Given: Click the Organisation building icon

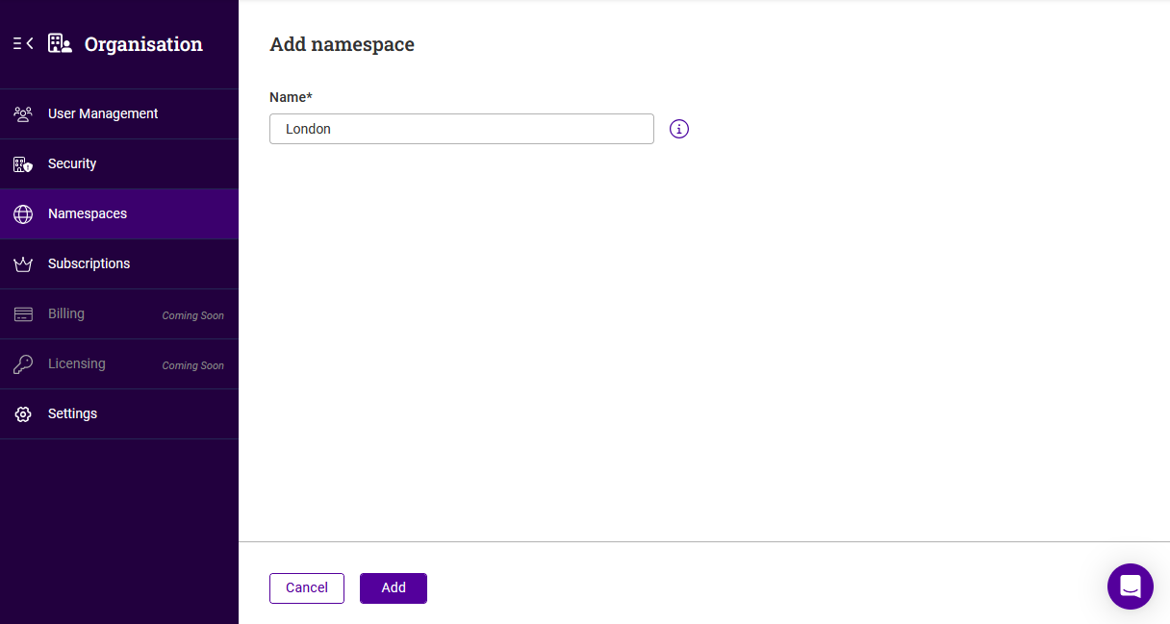Looking at the screenshot, I should pos(60,43).
